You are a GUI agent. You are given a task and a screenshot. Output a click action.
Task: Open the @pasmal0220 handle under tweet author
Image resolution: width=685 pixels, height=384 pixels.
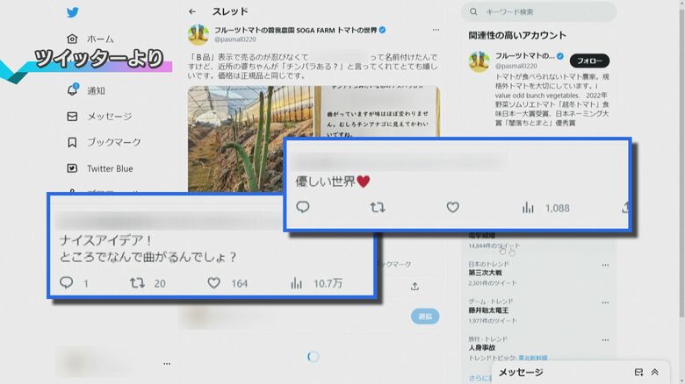click(x=234, y=39)
